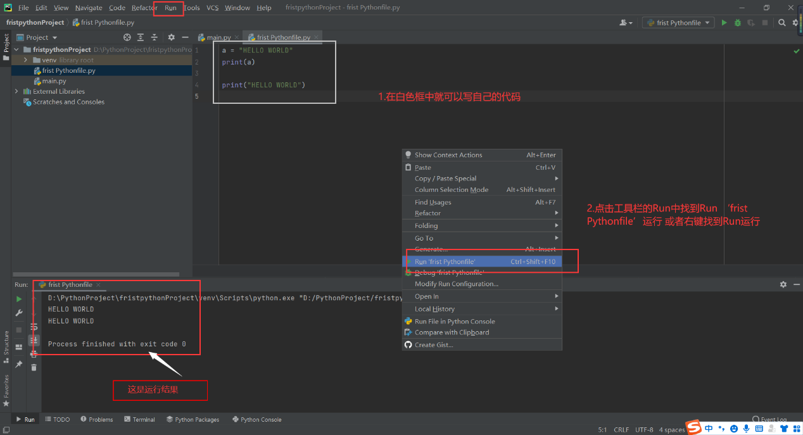Close the frist Pythonfile.py editor tab

317,38
